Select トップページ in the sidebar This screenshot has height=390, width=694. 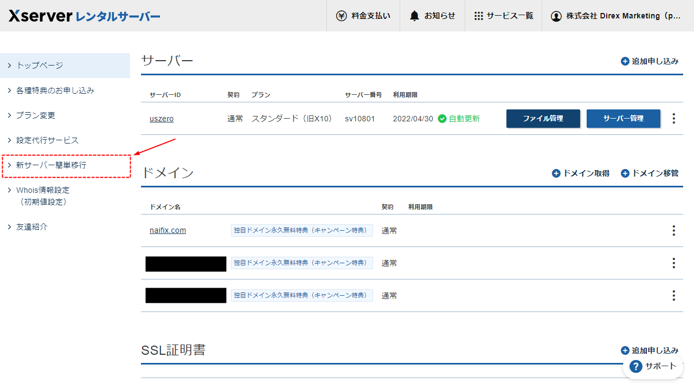65,66
